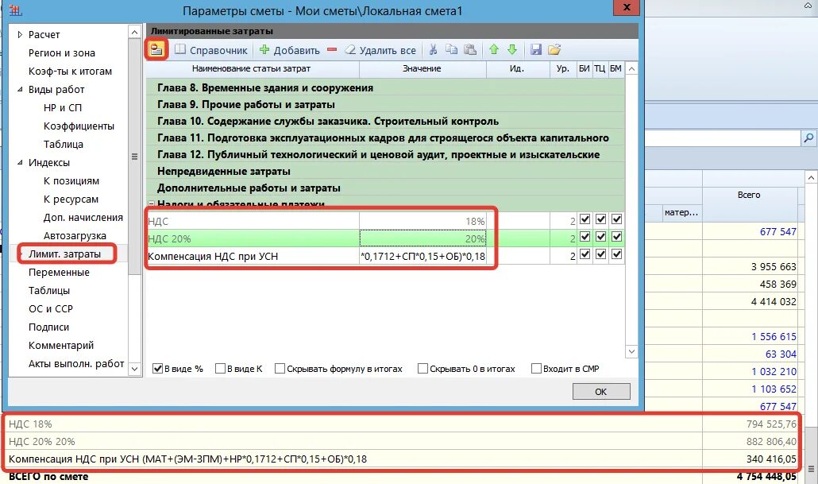Screen dimensions: 818x484
Task: Select row 'Глава 8. Временные здания и сооружения'
Action: tap(385, 87)
